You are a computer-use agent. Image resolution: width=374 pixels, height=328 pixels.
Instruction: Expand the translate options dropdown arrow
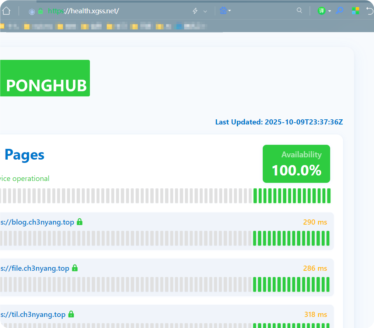[x=329, y=11]
